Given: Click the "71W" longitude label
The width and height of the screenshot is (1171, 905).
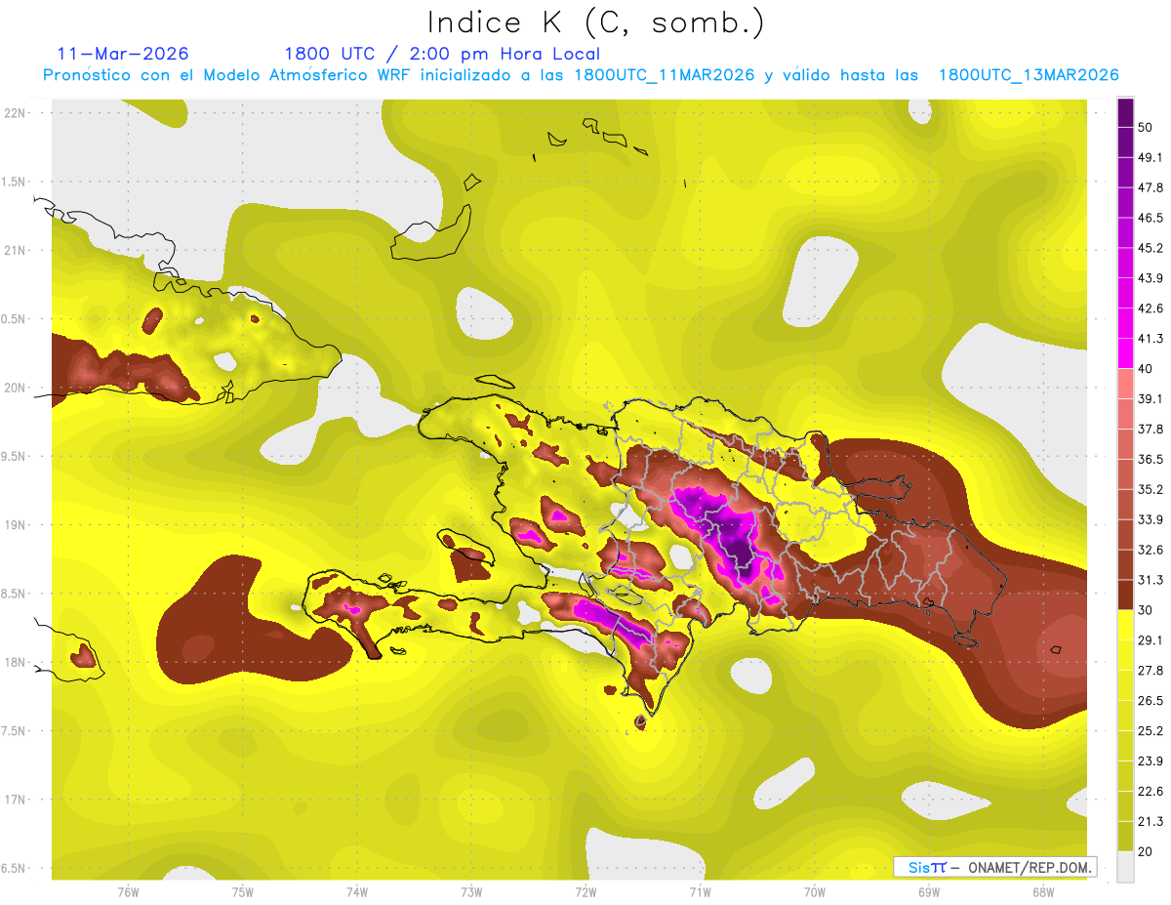Looking at the screenshot, I should click(x=700, y=891).
